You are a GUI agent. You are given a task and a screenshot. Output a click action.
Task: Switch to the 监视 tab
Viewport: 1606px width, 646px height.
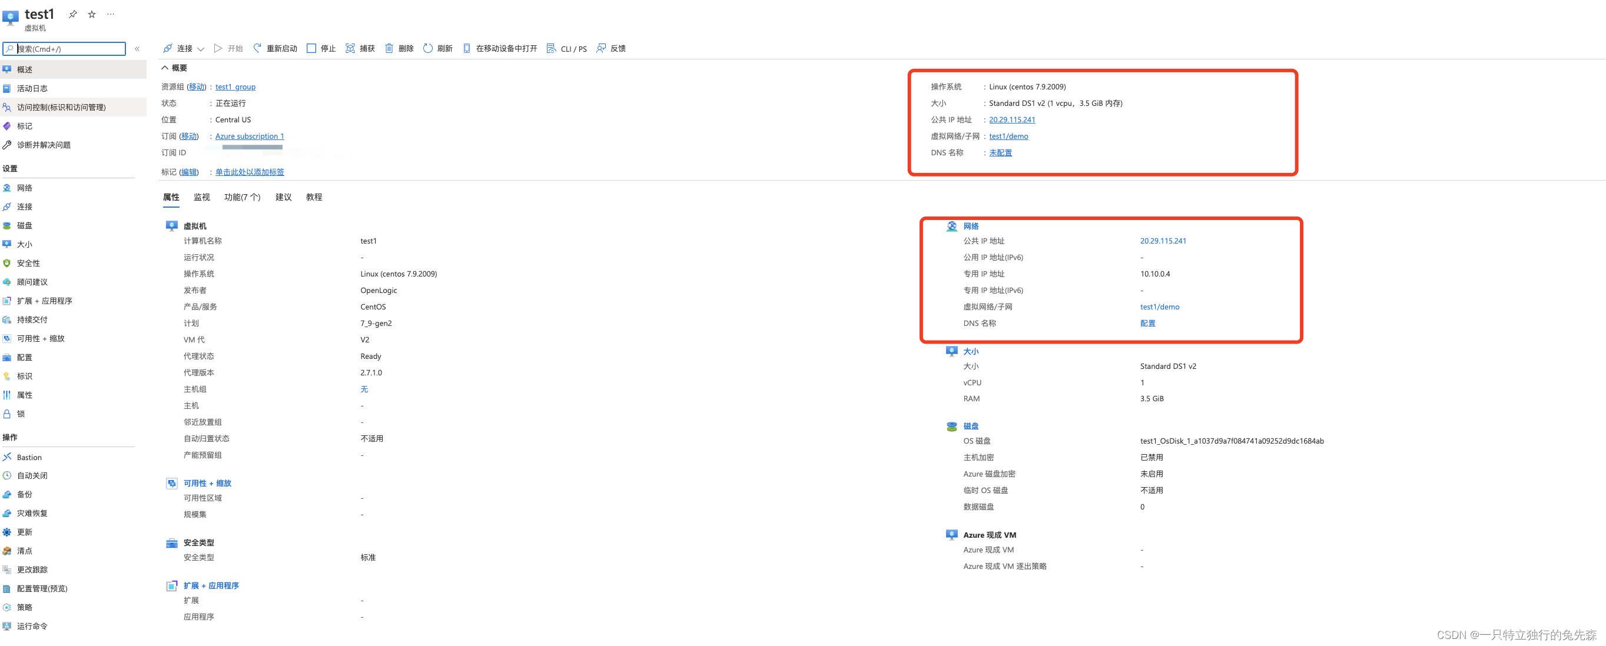201,197
